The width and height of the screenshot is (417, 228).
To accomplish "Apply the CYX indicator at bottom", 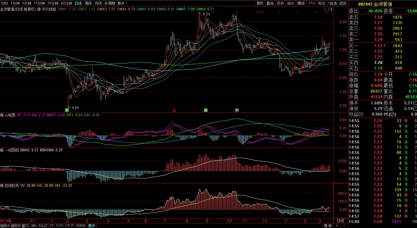I will click(x=60, y=226).
